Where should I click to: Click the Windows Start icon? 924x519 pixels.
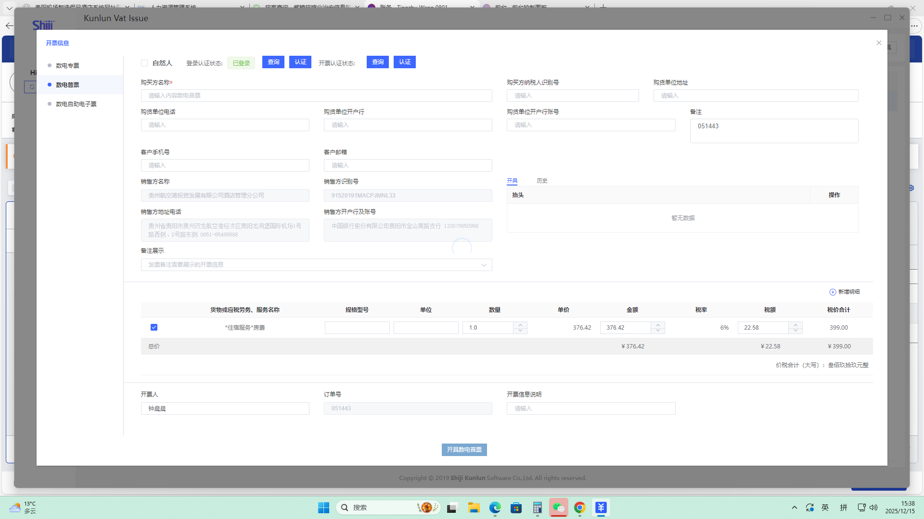pos(323,507)
